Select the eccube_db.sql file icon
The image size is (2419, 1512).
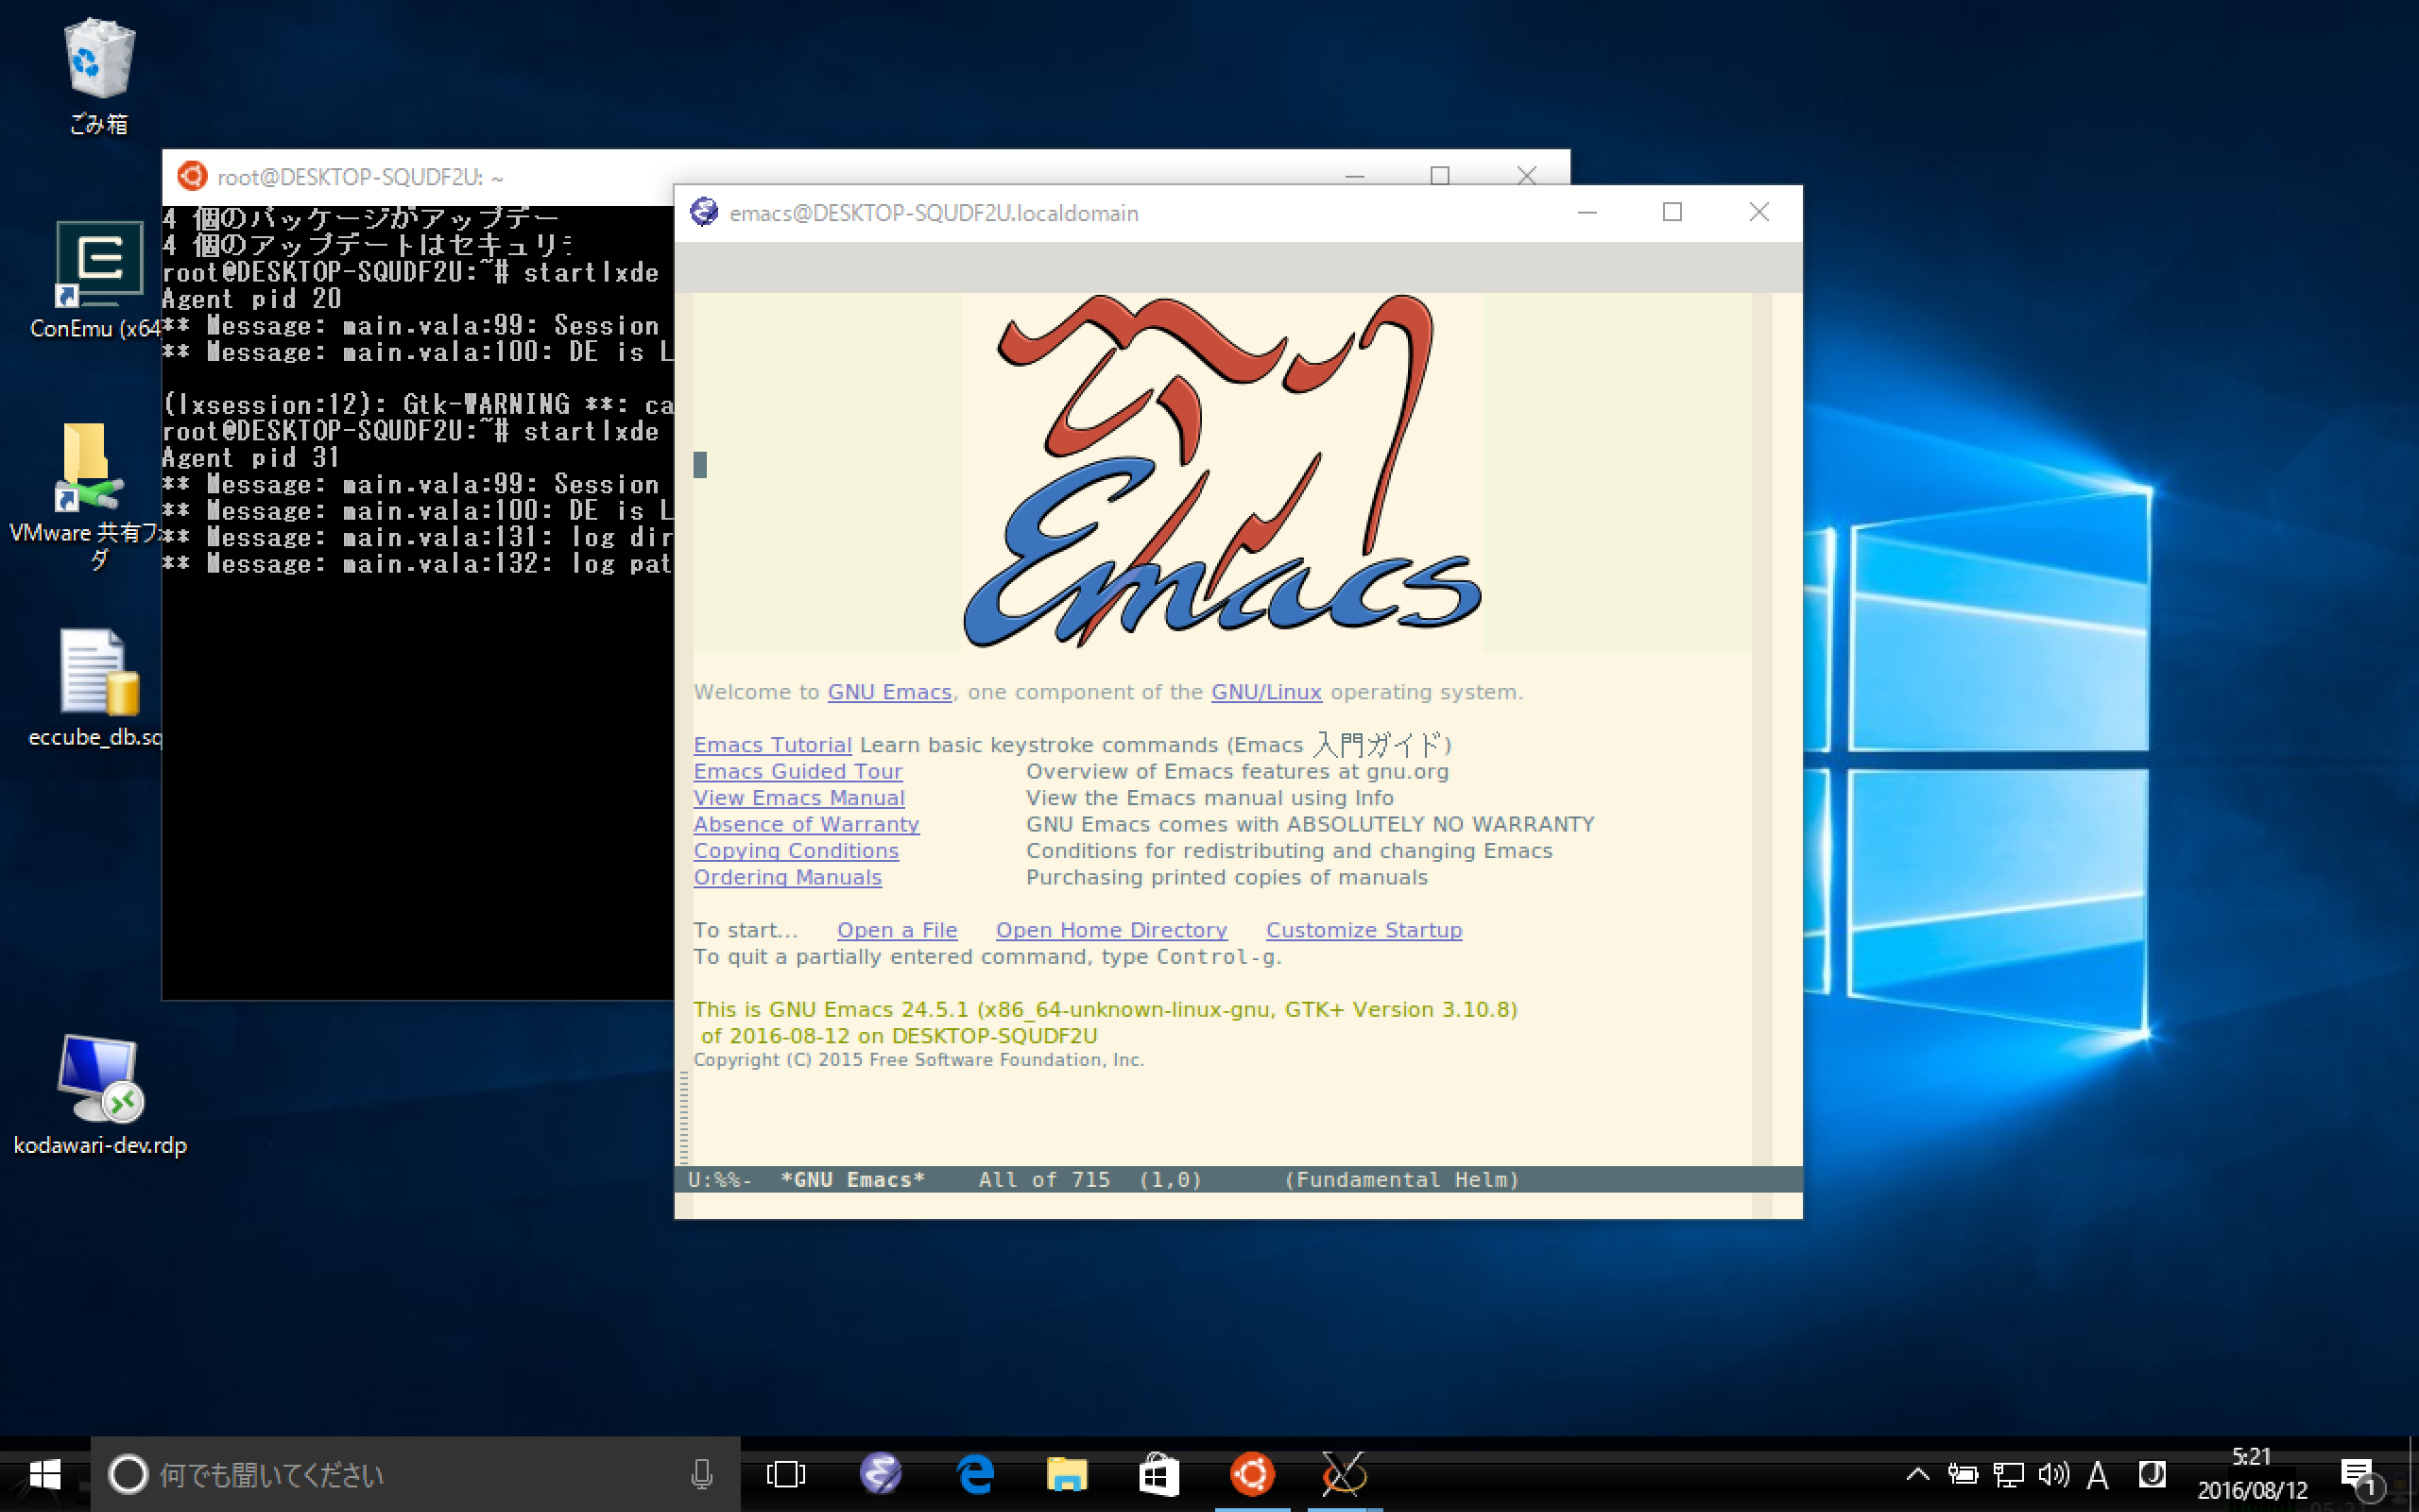(x=98, y=688)
